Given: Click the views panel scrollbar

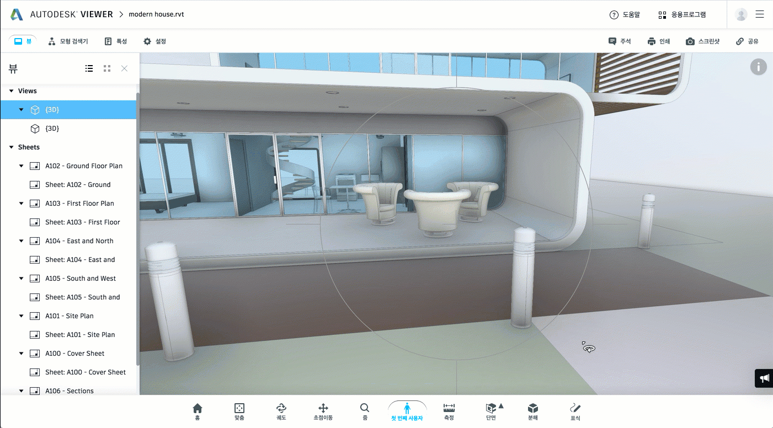Looking at the screenshot, I should 138,229.
